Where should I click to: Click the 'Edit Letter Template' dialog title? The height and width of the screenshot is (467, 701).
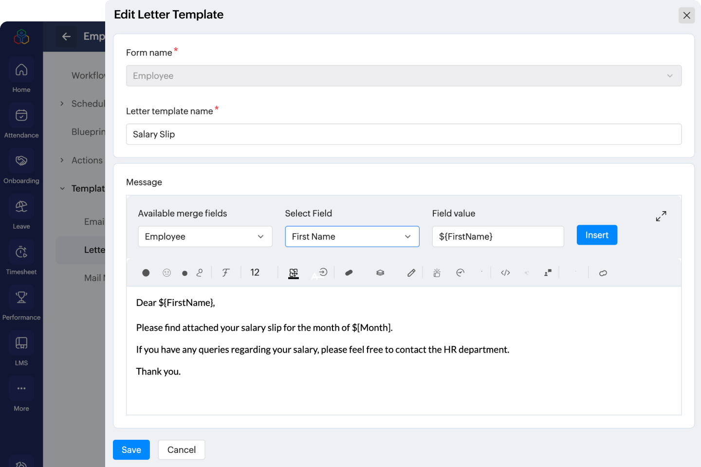coord(168,15)
